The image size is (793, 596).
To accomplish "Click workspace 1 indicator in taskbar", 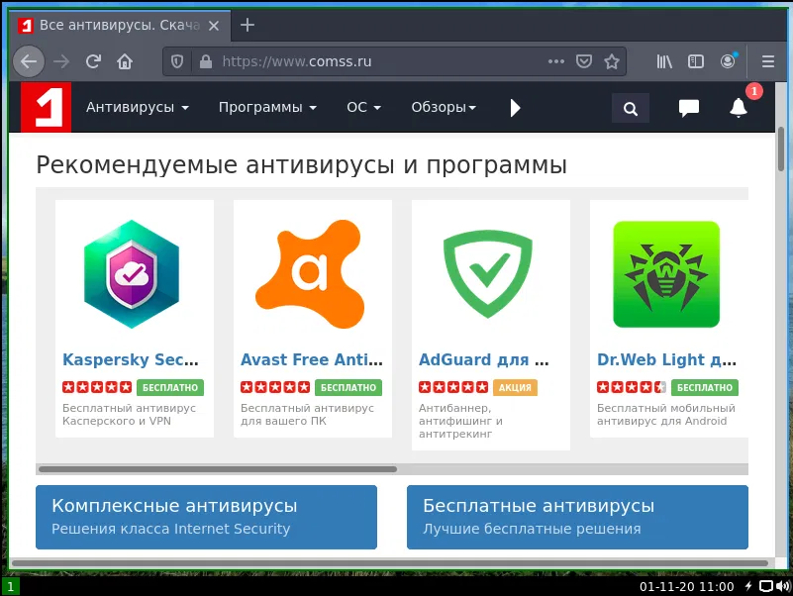I will coord(10,587).
